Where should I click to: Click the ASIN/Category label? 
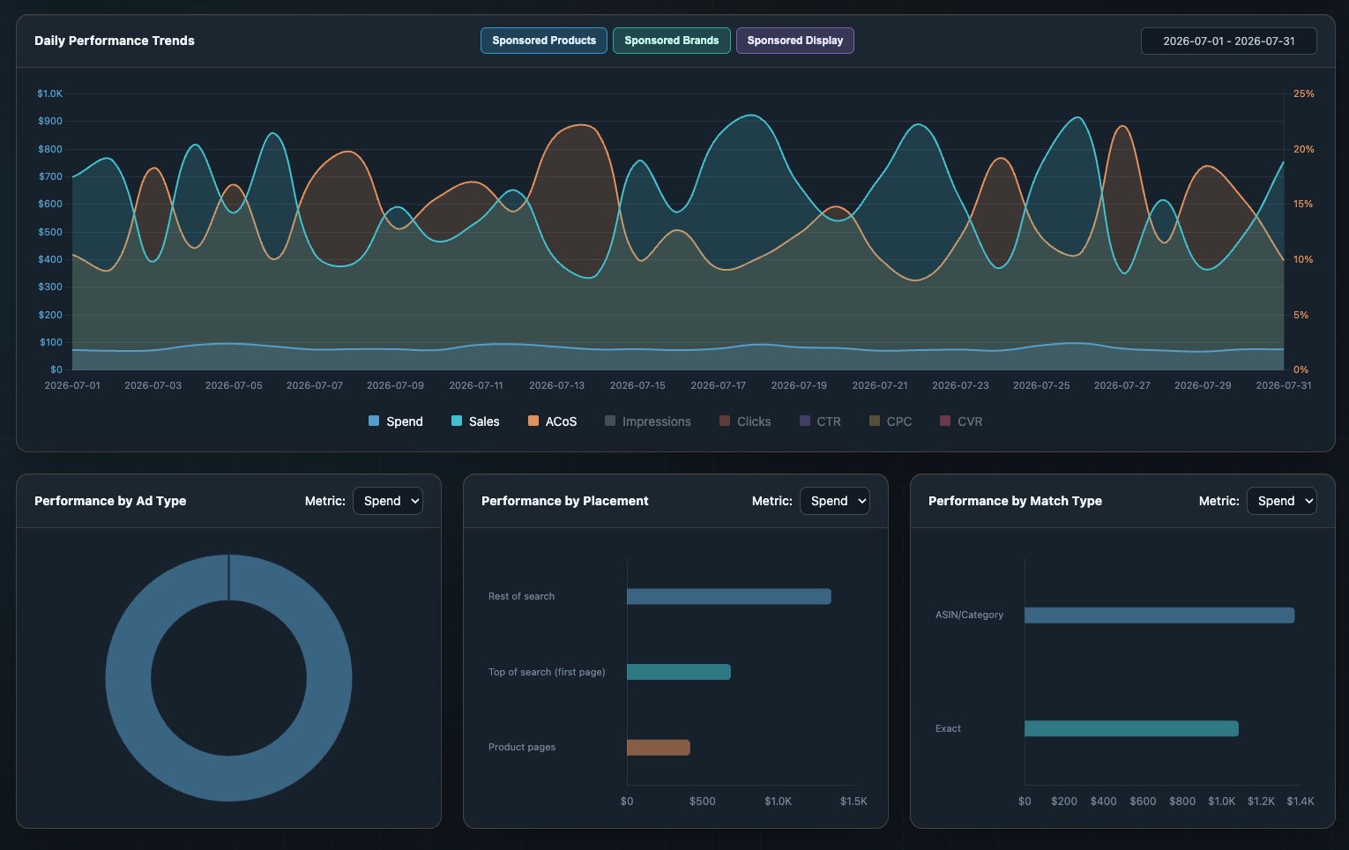click(x=969, y=615)
